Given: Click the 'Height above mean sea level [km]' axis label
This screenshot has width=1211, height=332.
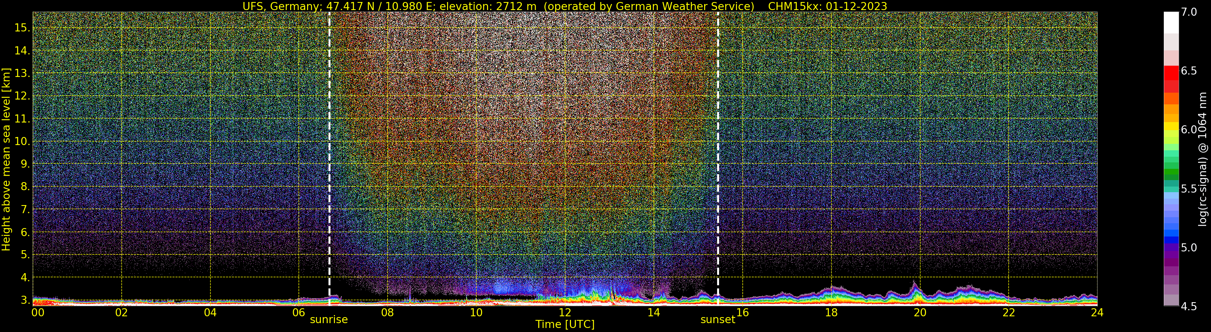Looking at the screenshot, I should tap(6, 159).
